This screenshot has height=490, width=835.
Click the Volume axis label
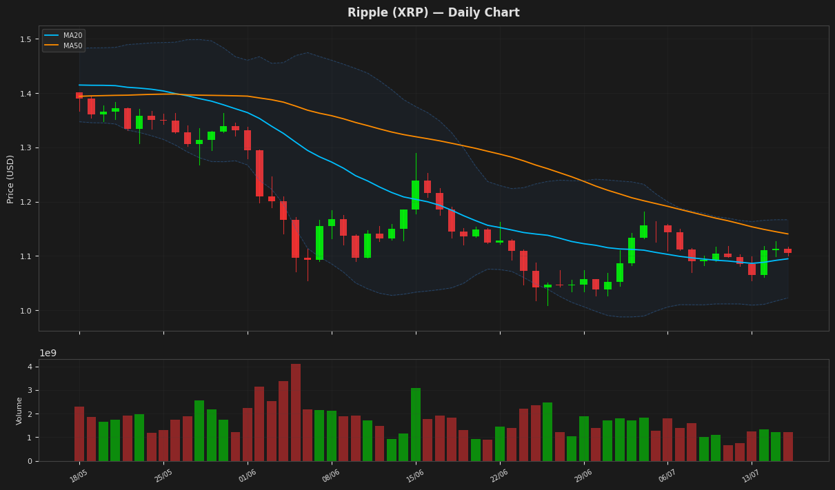[19, 411]
